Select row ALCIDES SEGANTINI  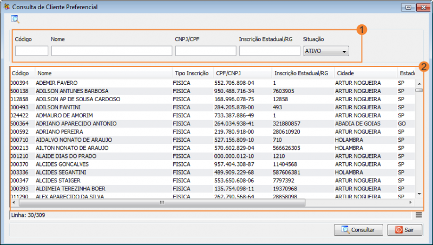[x=213, y=173]
